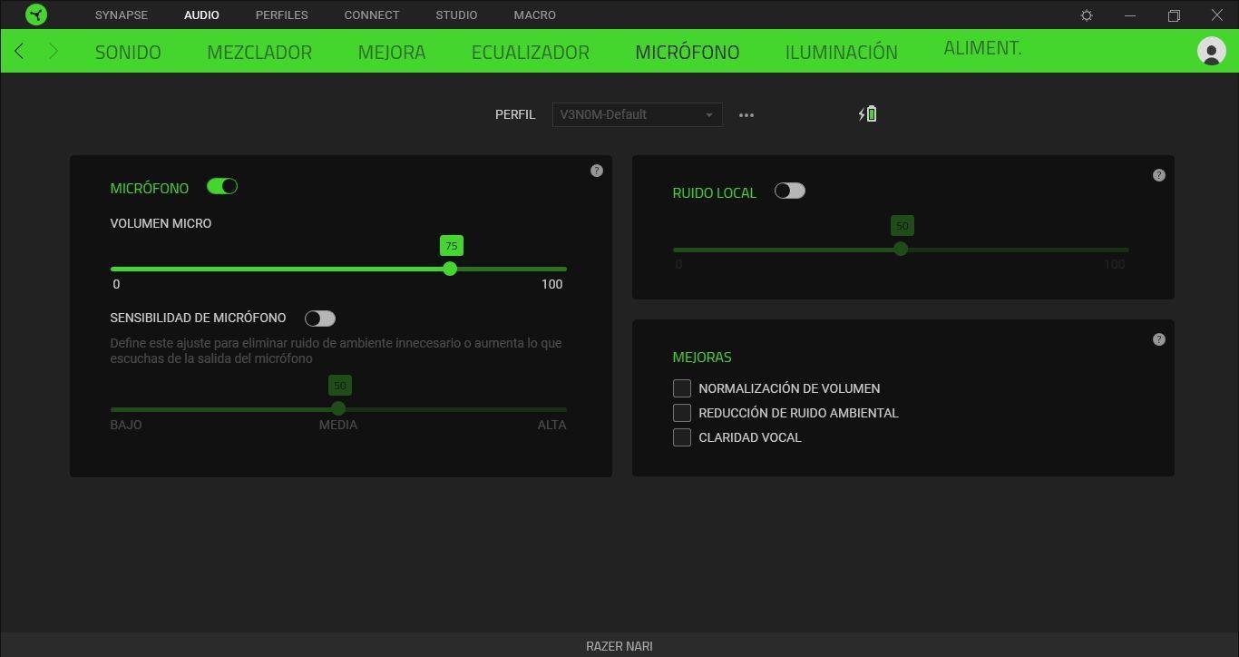Image resolution: width=1239 pixels, height=657 pixels.
Task: Open help for the Micrófono panel
Action: click(596, 171)
